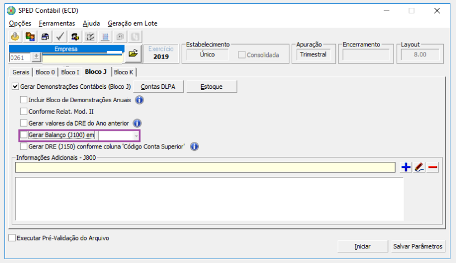Click the SPED Contábil app icon in title bar

[11, 11]
